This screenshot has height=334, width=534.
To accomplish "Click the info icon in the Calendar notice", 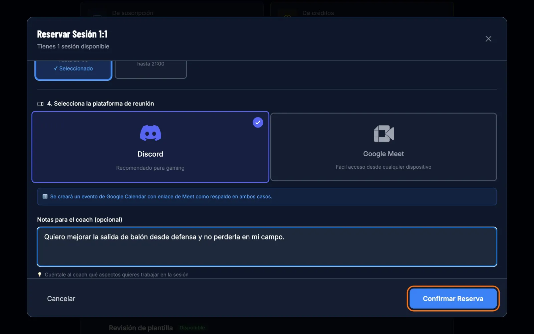I will [45, 196].
